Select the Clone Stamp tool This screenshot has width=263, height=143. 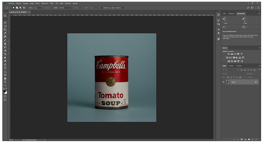[x=5, y=43]
